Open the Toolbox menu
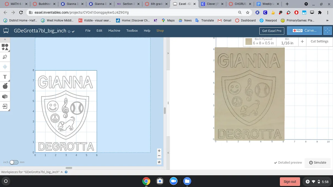 pyautogui.click(x=132, y=30)
